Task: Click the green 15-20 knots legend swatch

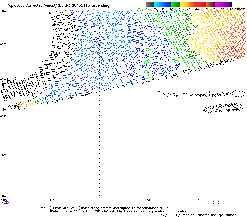Action: click(x=176, y=4)
